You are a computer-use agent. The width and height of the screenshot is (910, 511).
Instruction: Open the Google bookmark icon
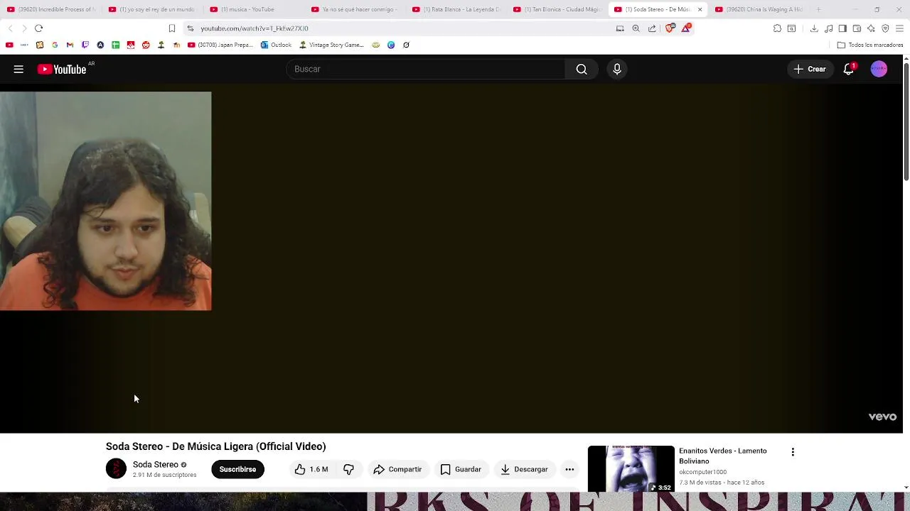[x=55, y=45]
